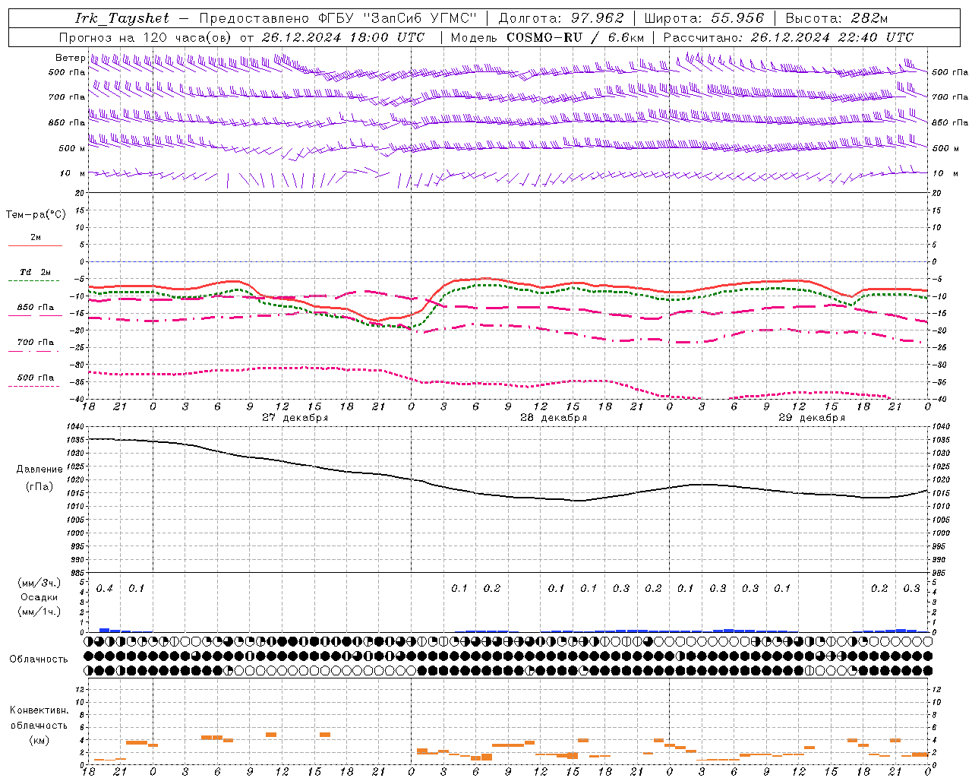The width and height of the screenshot is (972, 778).
Task: Click the (мм/1ч.) precipitation unit label
Action: pyautogui.click(x=39, y=612)
